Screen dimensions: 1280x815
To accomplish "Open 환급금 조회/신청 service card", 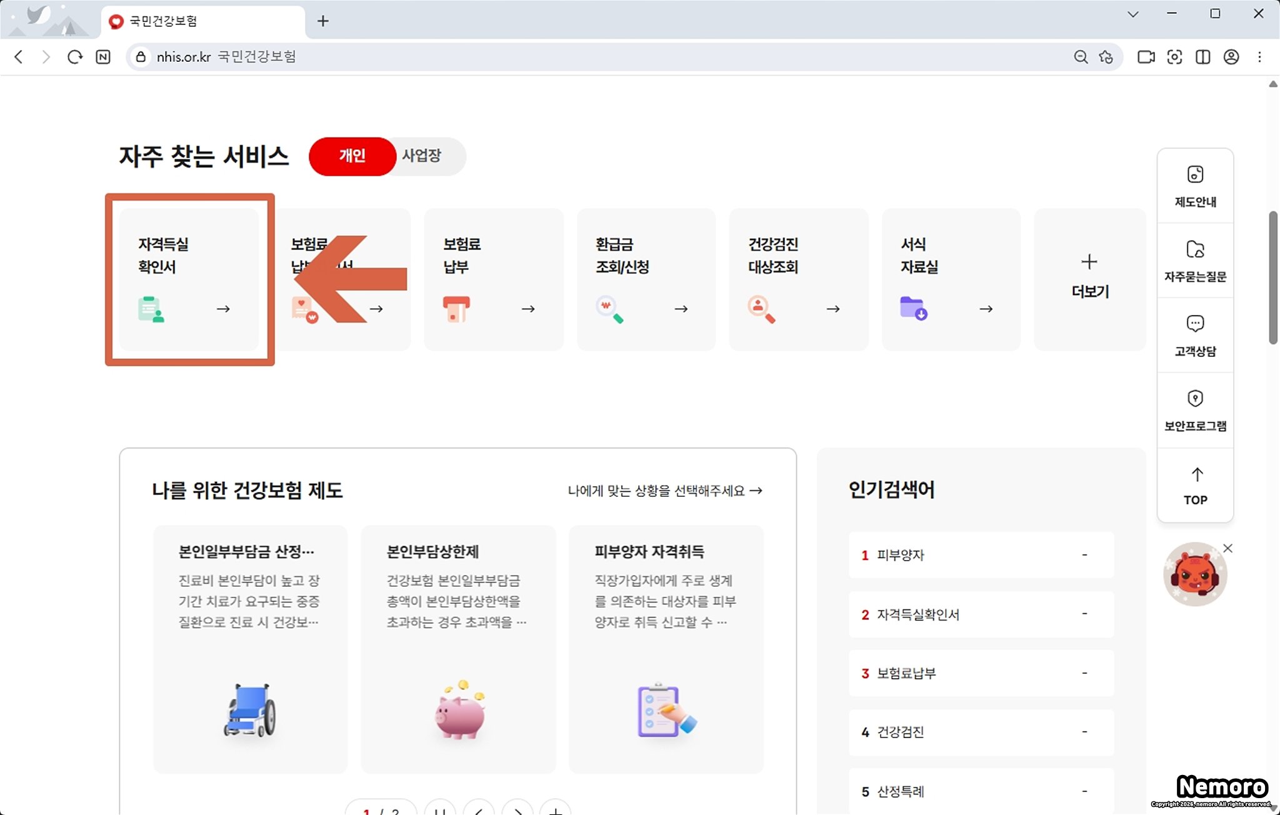I will (646, 279).
